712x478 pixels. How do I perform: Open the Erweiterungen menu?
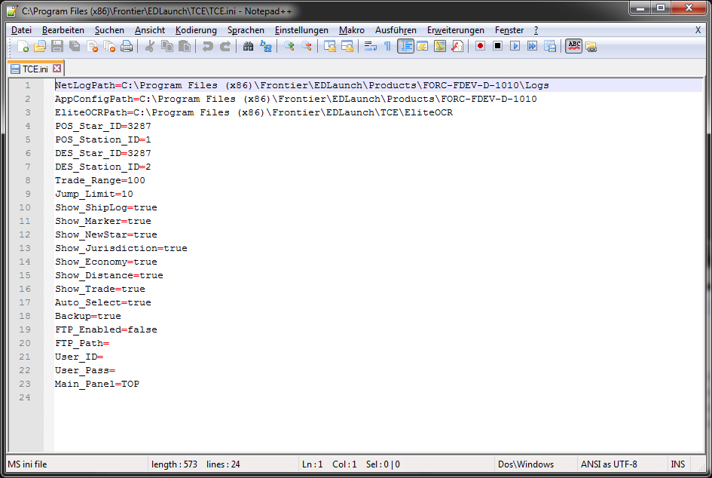[455, 30]
